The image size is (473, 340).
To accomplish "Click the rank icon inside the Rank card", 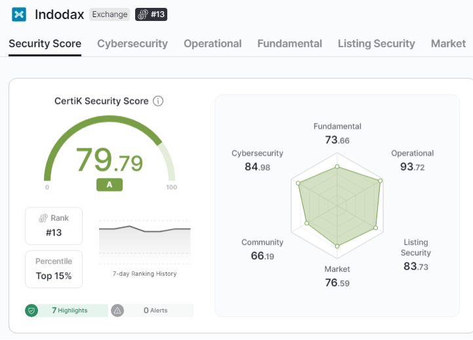I will pyautogui.click(x=43, y=218).
